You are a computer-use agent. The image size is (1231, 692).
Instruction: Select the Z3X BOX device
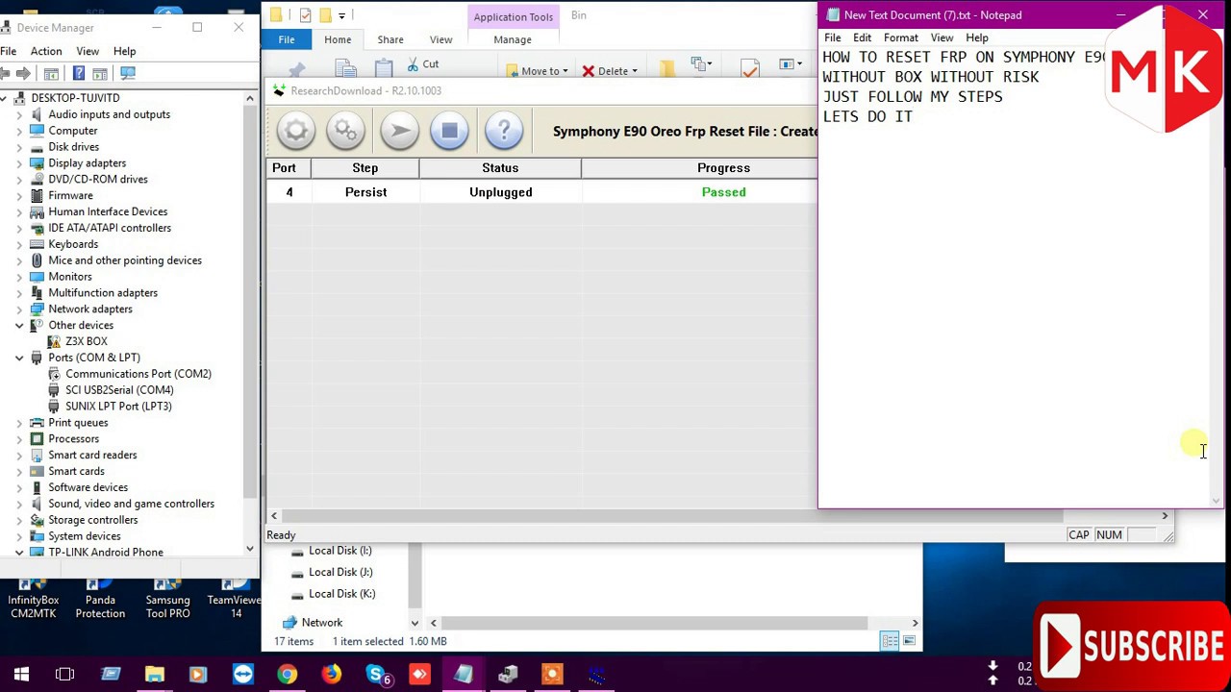point(87,341)
